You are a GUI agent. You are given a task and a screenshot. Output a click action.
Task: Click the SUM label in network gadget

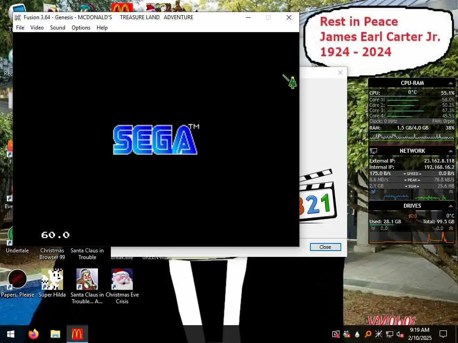click(412, 186)
